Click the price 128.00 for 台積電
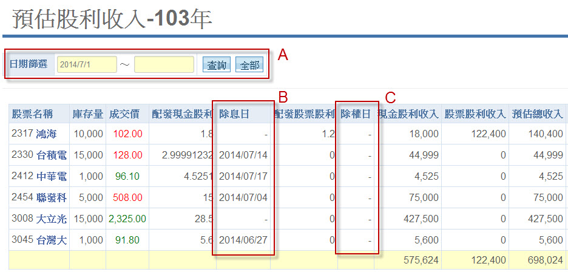Screen dimensions: 568x272 pos(128,155)
